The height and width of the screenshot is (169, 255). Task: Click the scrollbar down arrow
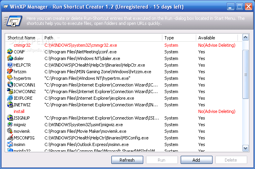point(245,148)
